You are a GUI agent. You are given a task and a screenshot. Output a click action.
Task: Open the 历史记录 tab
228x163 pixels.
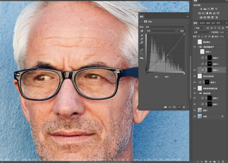coord(203,23)
